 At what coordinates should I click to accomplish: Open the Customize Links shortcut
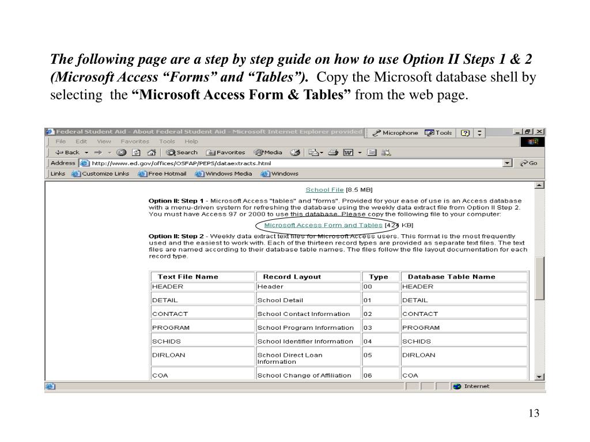[100, 174]
